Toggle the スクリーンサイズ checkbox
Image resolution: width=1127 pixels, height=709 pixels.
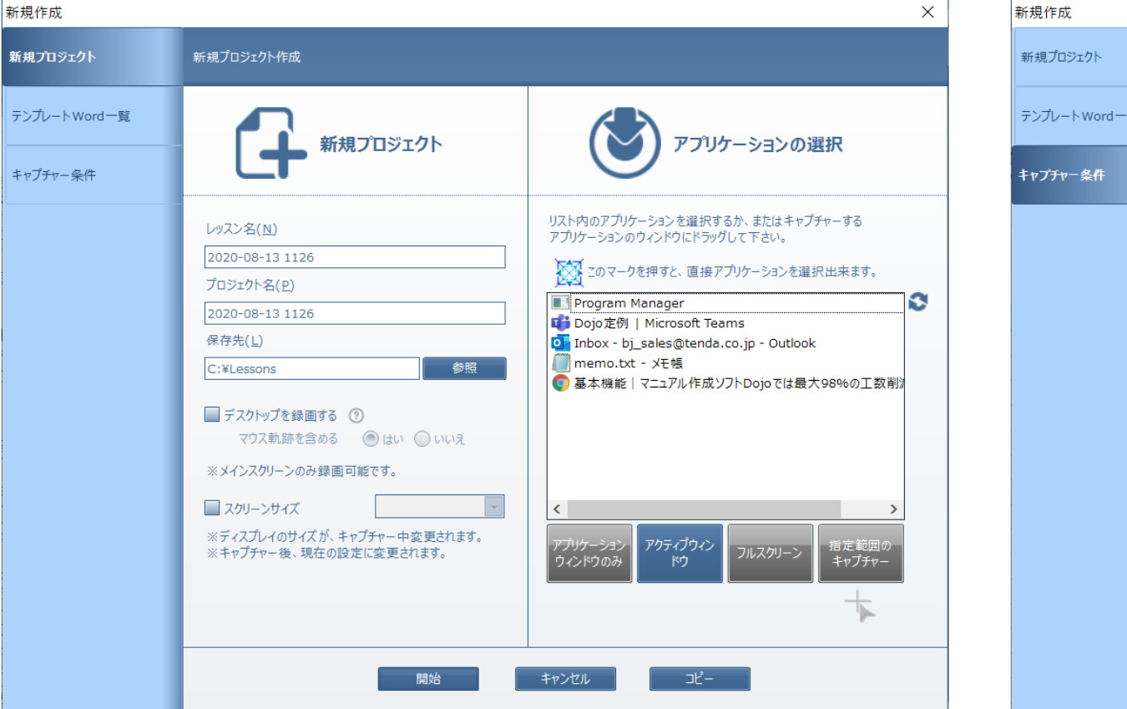212,507
